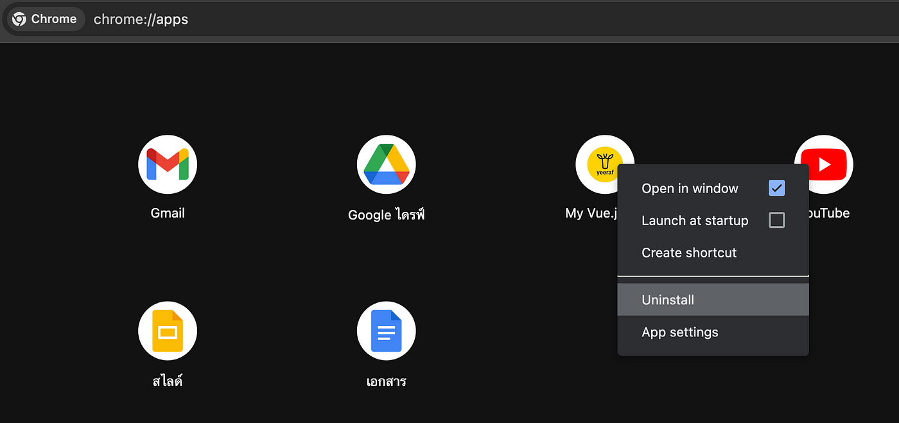
Task: Select the เอกสาร app label
Action: [387, 381]
